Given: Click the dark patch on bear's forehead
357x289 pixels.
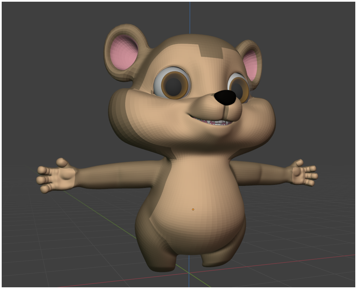Looking at the screenshot, I should click(211, 52).
